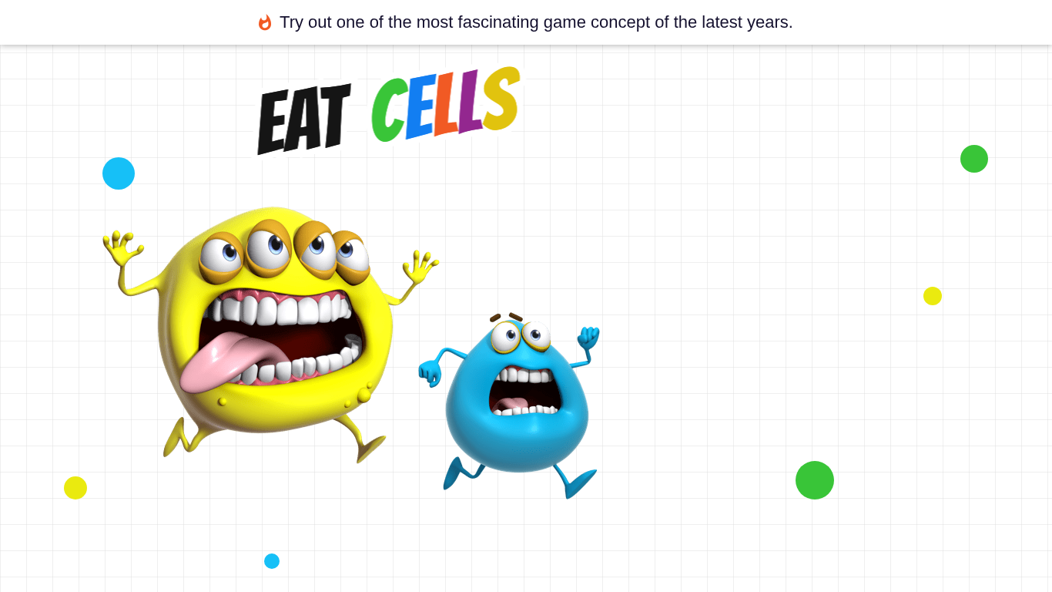The width and height of the screenshot is (1052, 592).
Task: Click the banner text about fascinating game concept
Action: [536, 22]
